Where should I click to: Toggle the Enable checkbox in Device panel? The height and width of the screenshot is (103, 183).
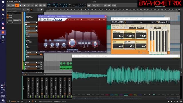click(x=8, y=17)
